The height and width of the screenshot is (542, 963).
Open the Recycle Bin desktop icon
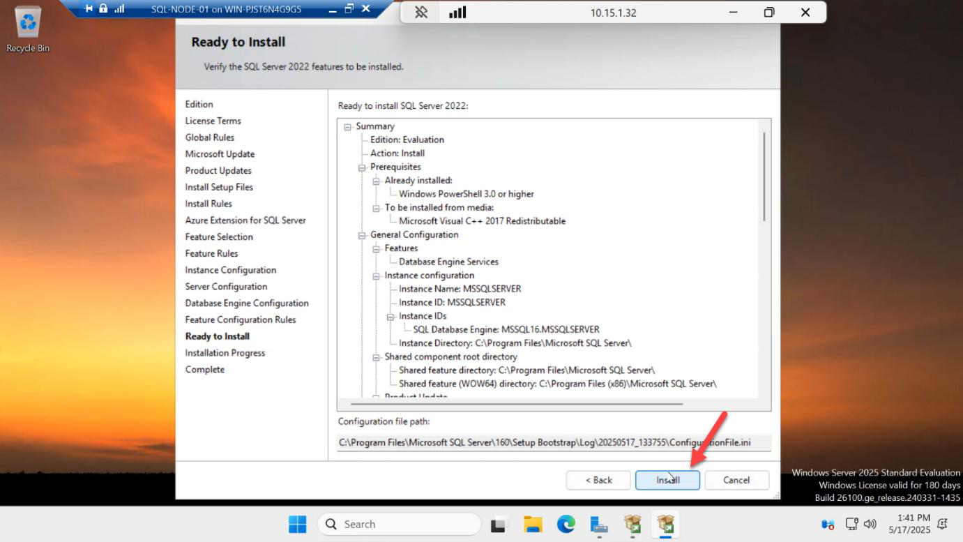tap(28, 29)
